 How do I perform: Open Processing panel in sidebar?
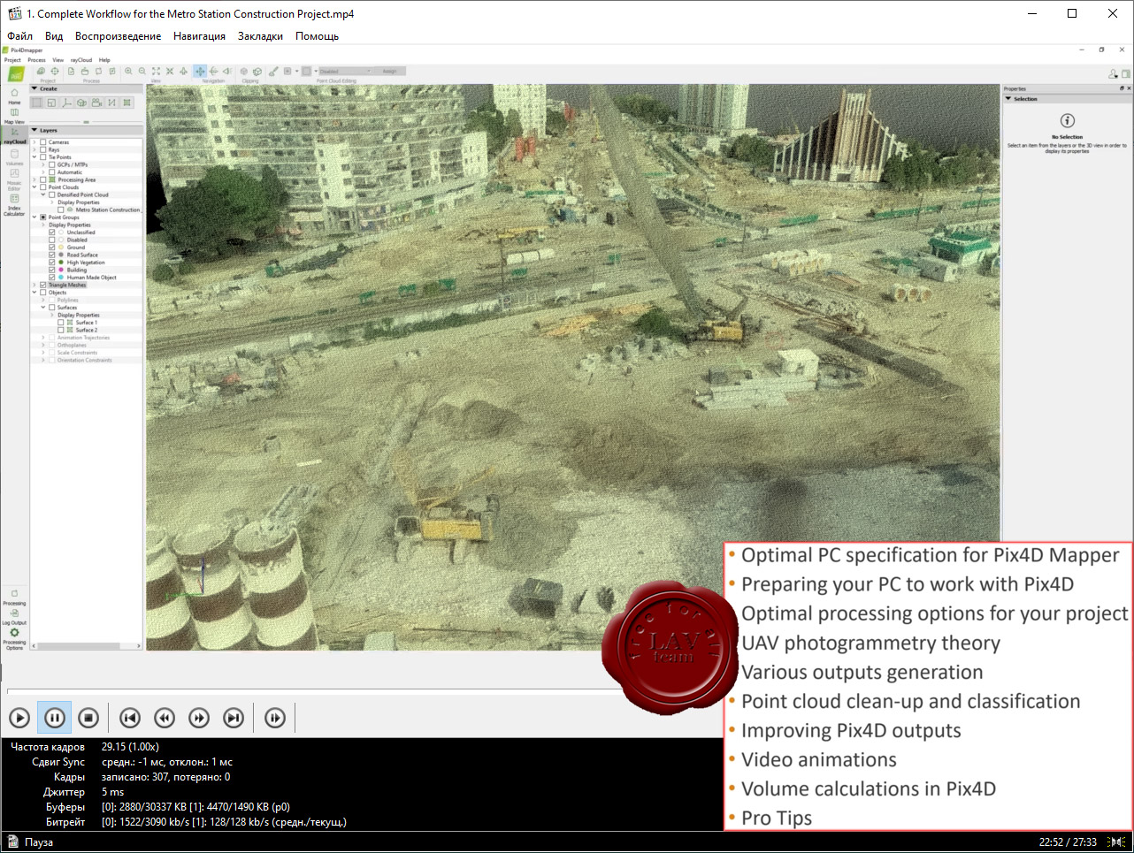(x=14, y=597)
